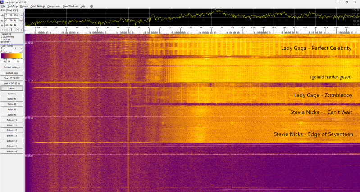Click the B brightness slider's right arrow

[x=21, y=48]
